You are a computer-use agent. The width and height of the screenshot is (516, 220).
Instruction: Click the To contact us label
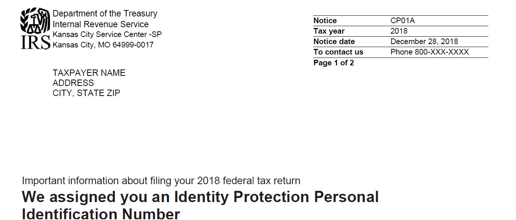pos(338,52)
